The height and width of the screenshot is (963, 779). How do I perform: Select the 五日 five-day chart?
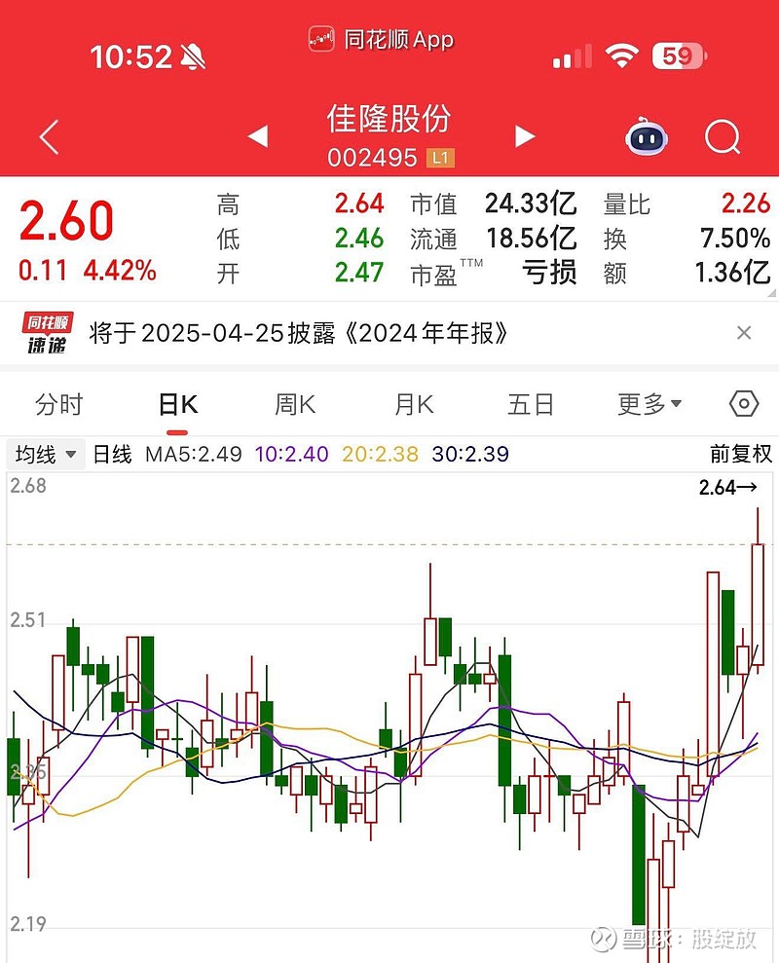(530, 403)
